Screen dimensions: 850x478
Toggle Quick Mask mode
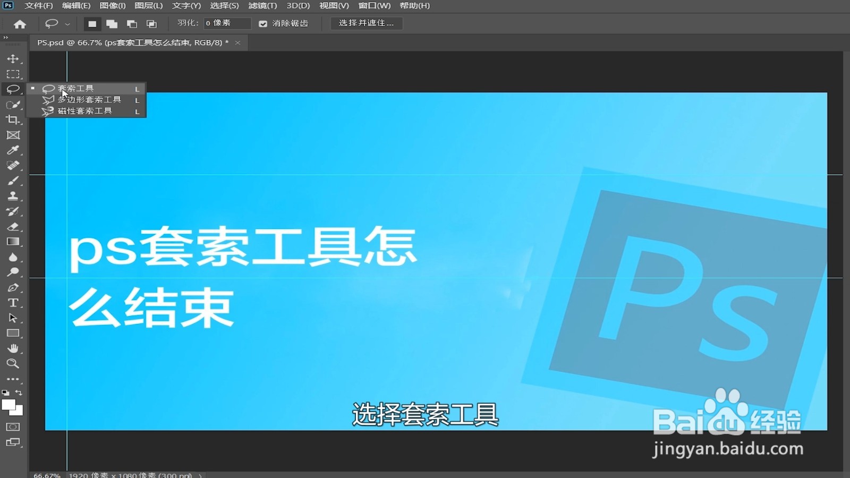tap(13, 427)
